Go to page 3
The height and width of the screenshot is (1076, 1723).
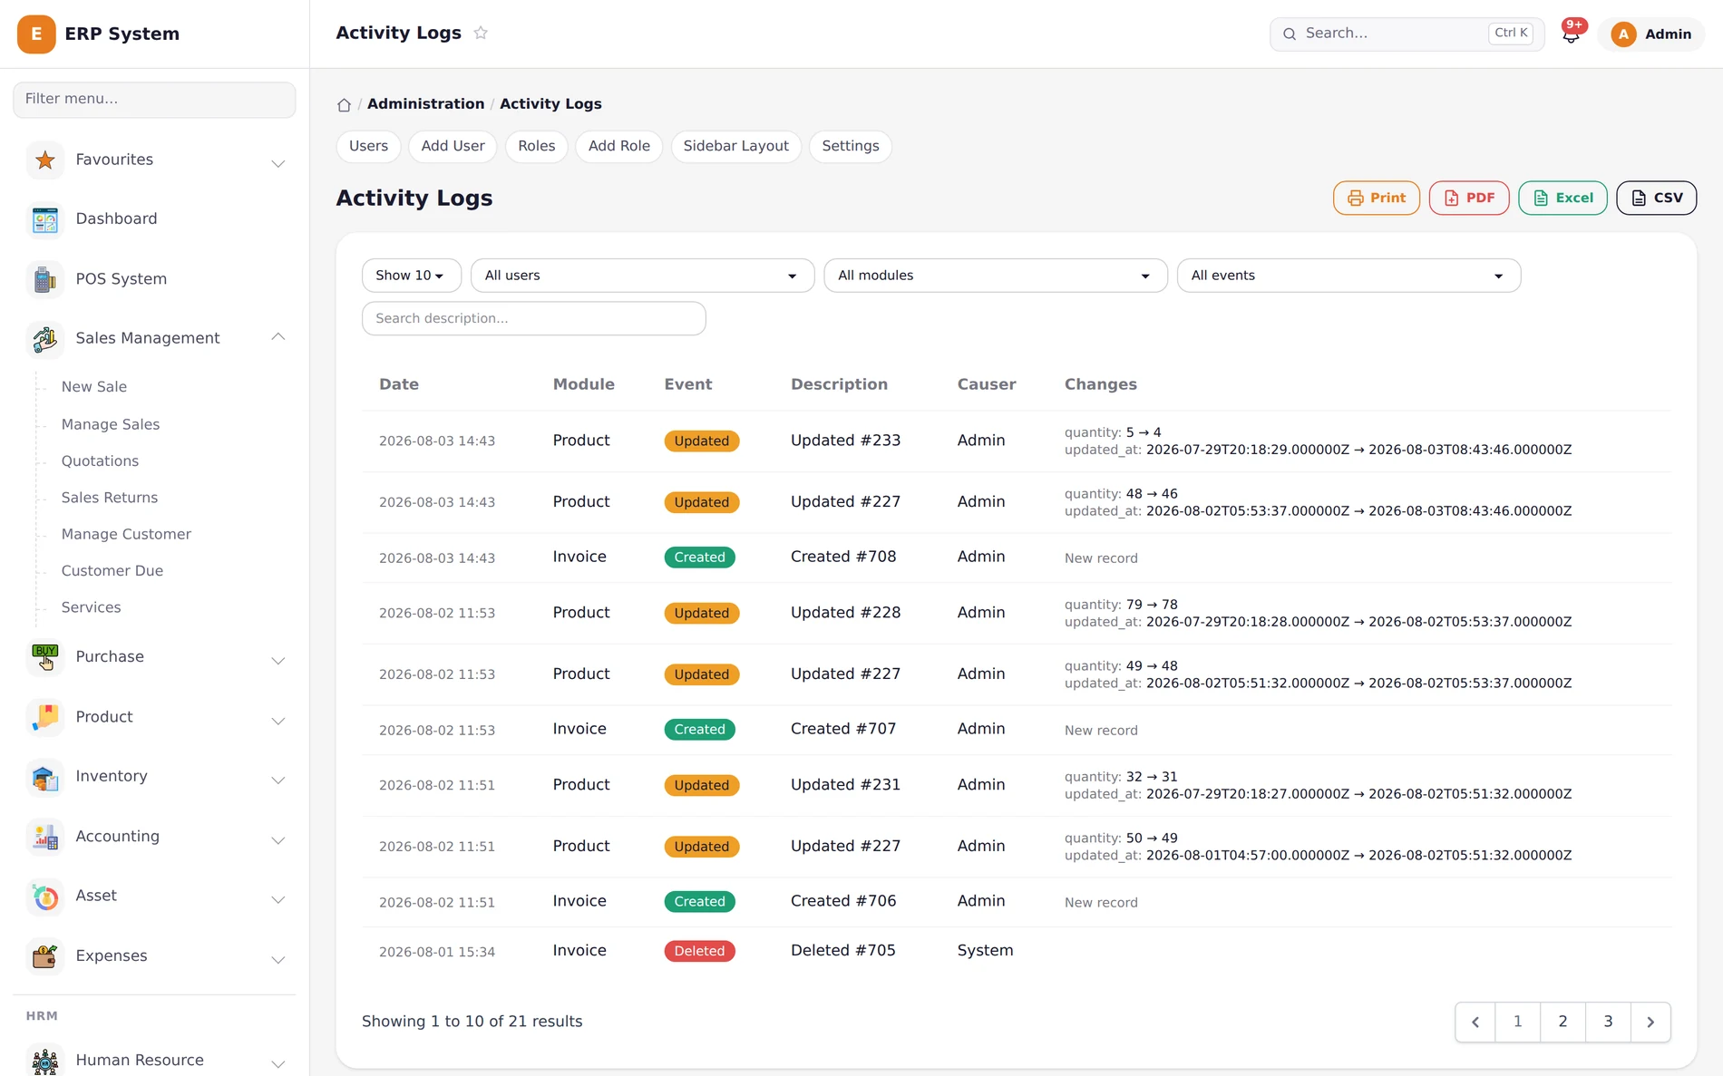[1608, 1022]
